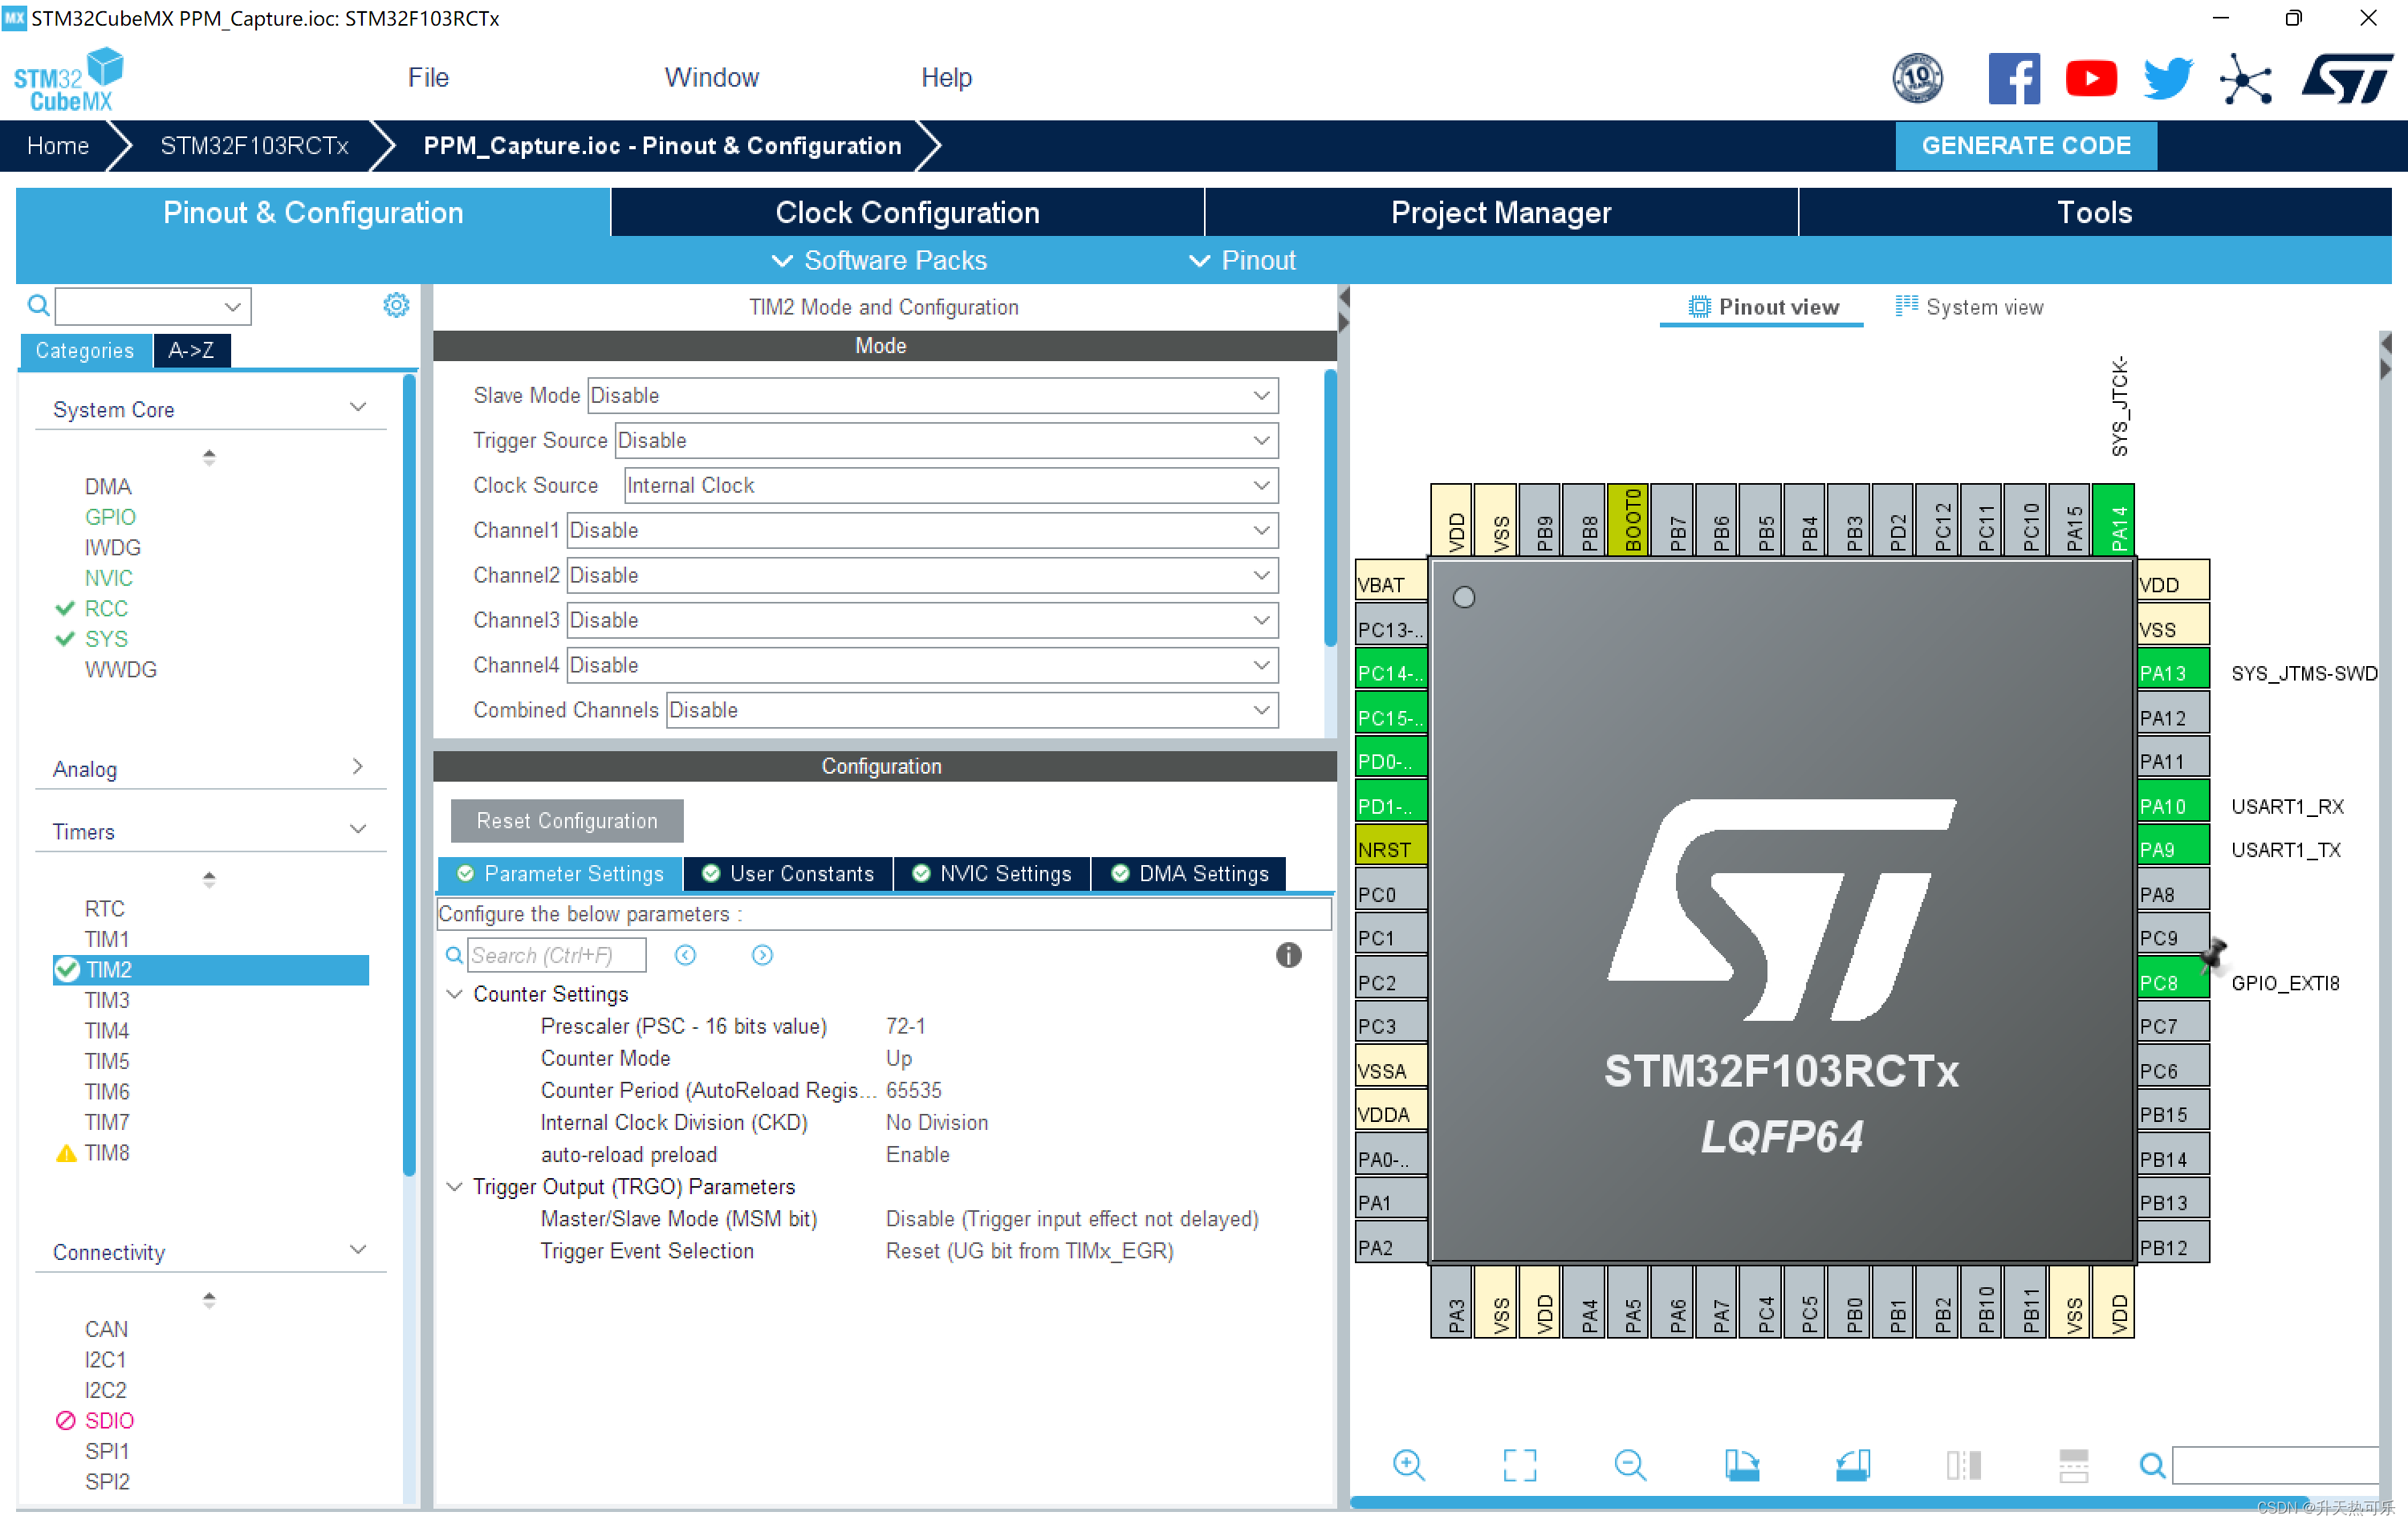Go to next search result arrow
The image size is (2408, 1524).
click(x=762, y=955)
